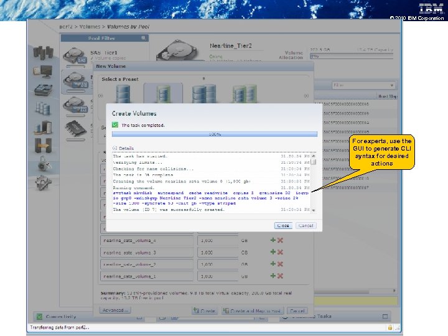Click Cancel in Create Volumes dialog
This screenshot has height=336, width=448.
coord(306,226)
